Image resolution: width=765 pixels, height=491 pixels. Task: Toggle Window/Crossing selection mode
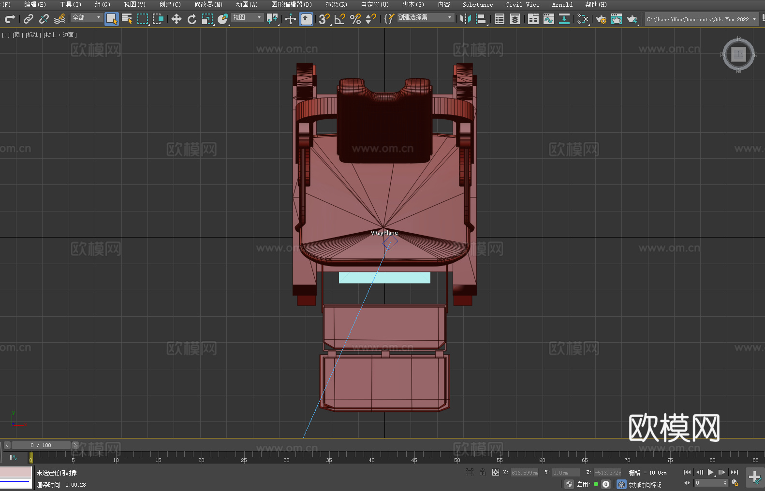158,19
